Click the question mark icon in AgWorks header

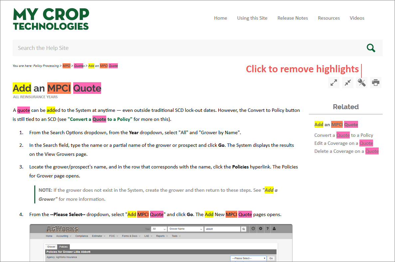(268, 229)
